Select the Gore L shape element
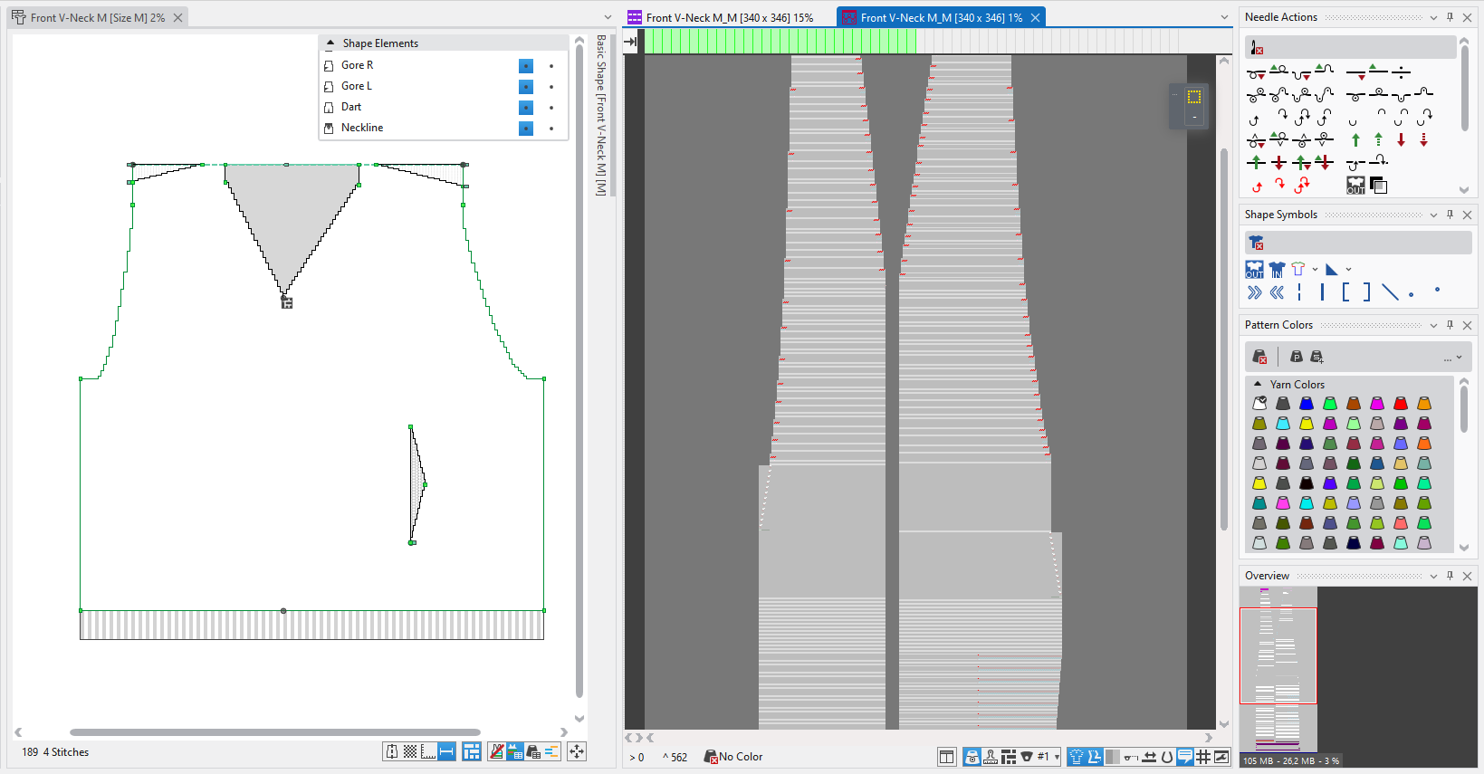The image size is (1484, 774). click(357, 86)
